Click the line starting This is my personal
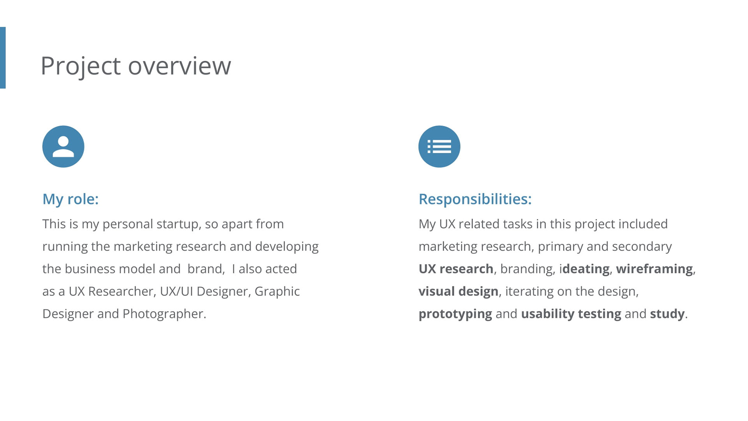This screenshot has height=421, width=748. [x=163, y=224]
